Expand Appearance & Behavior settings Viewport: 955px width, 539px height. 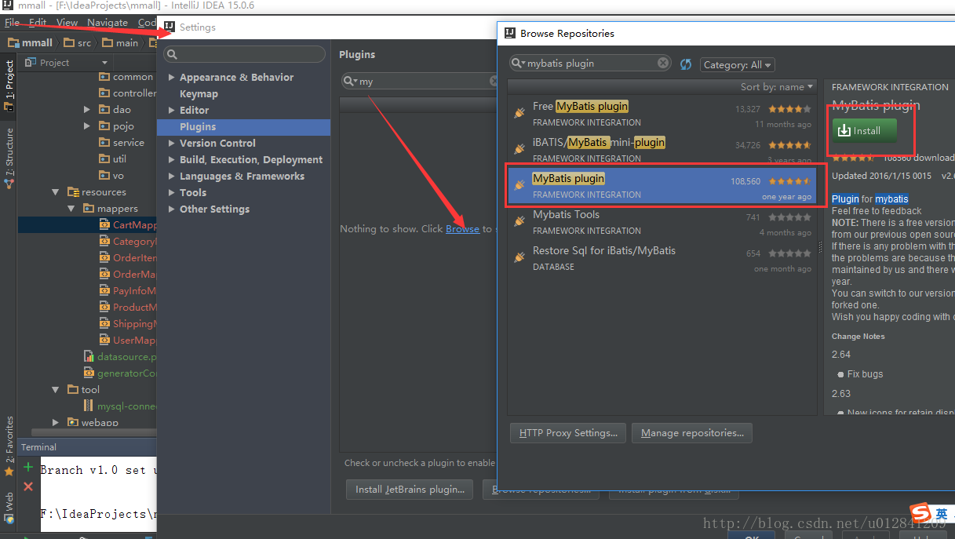tap(172, 78)
